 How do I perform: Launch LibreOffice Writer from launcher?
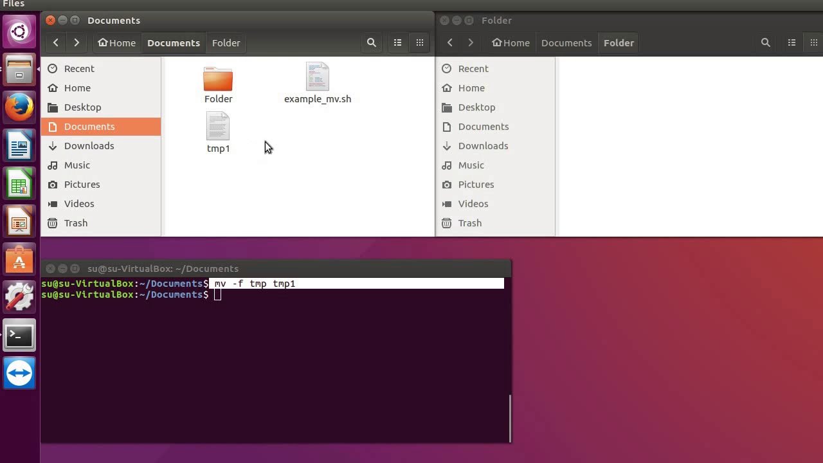coord(19,145)
